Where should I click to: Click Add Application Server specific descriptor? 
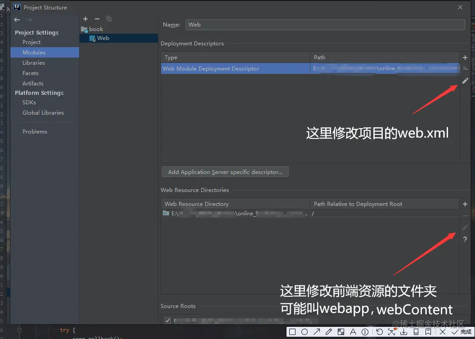(x=225, y=172)
